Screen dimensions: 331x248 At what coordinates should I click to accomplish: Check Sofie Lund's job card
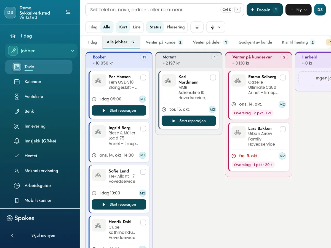click(x=143, y=172)
